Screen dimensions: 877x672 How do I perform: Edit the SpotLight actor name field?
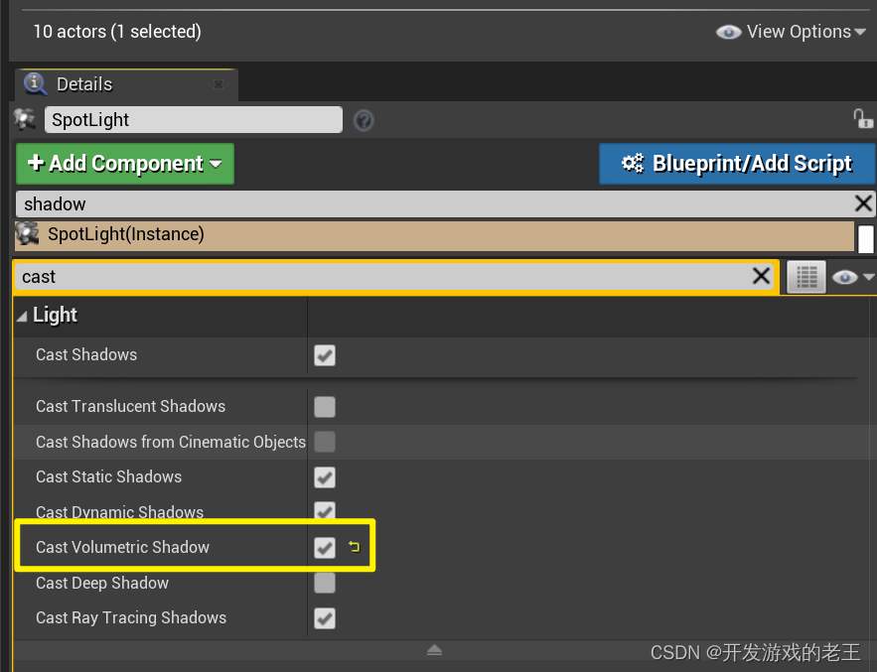click(x=194, y=120)
